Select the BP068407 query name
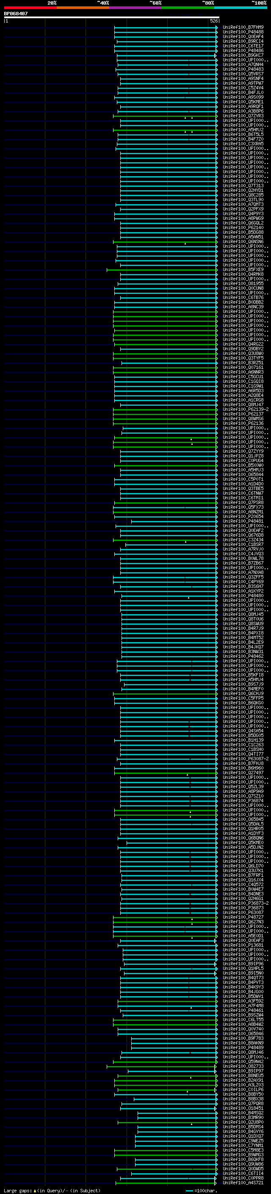Screen dimensions: 271x1194 [16, 14]
